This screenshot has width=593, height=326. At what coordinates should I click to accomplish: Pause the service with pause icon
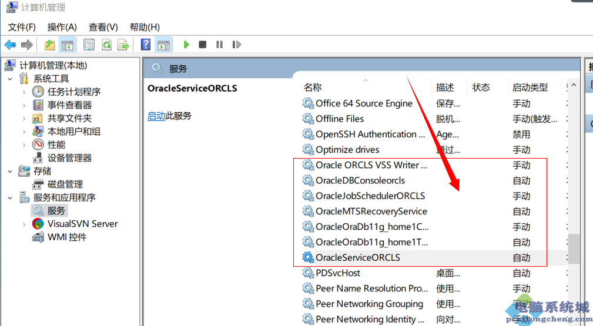pyautogui.click(x=219, y=45)
